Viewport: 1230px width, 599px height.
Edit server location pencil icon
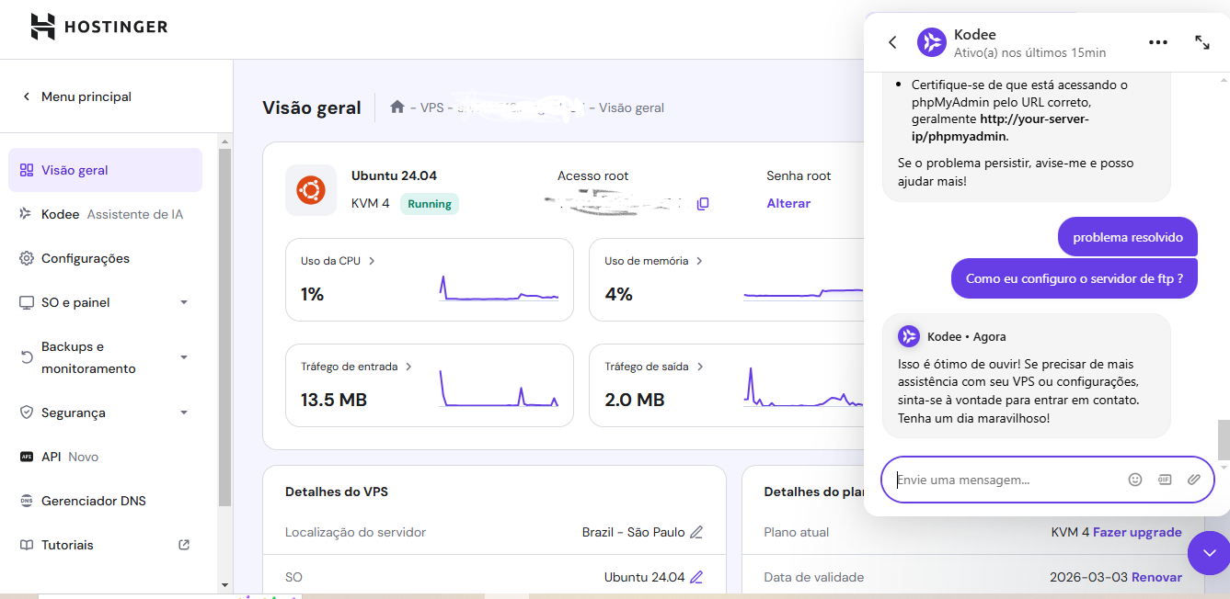pos(696,533)
